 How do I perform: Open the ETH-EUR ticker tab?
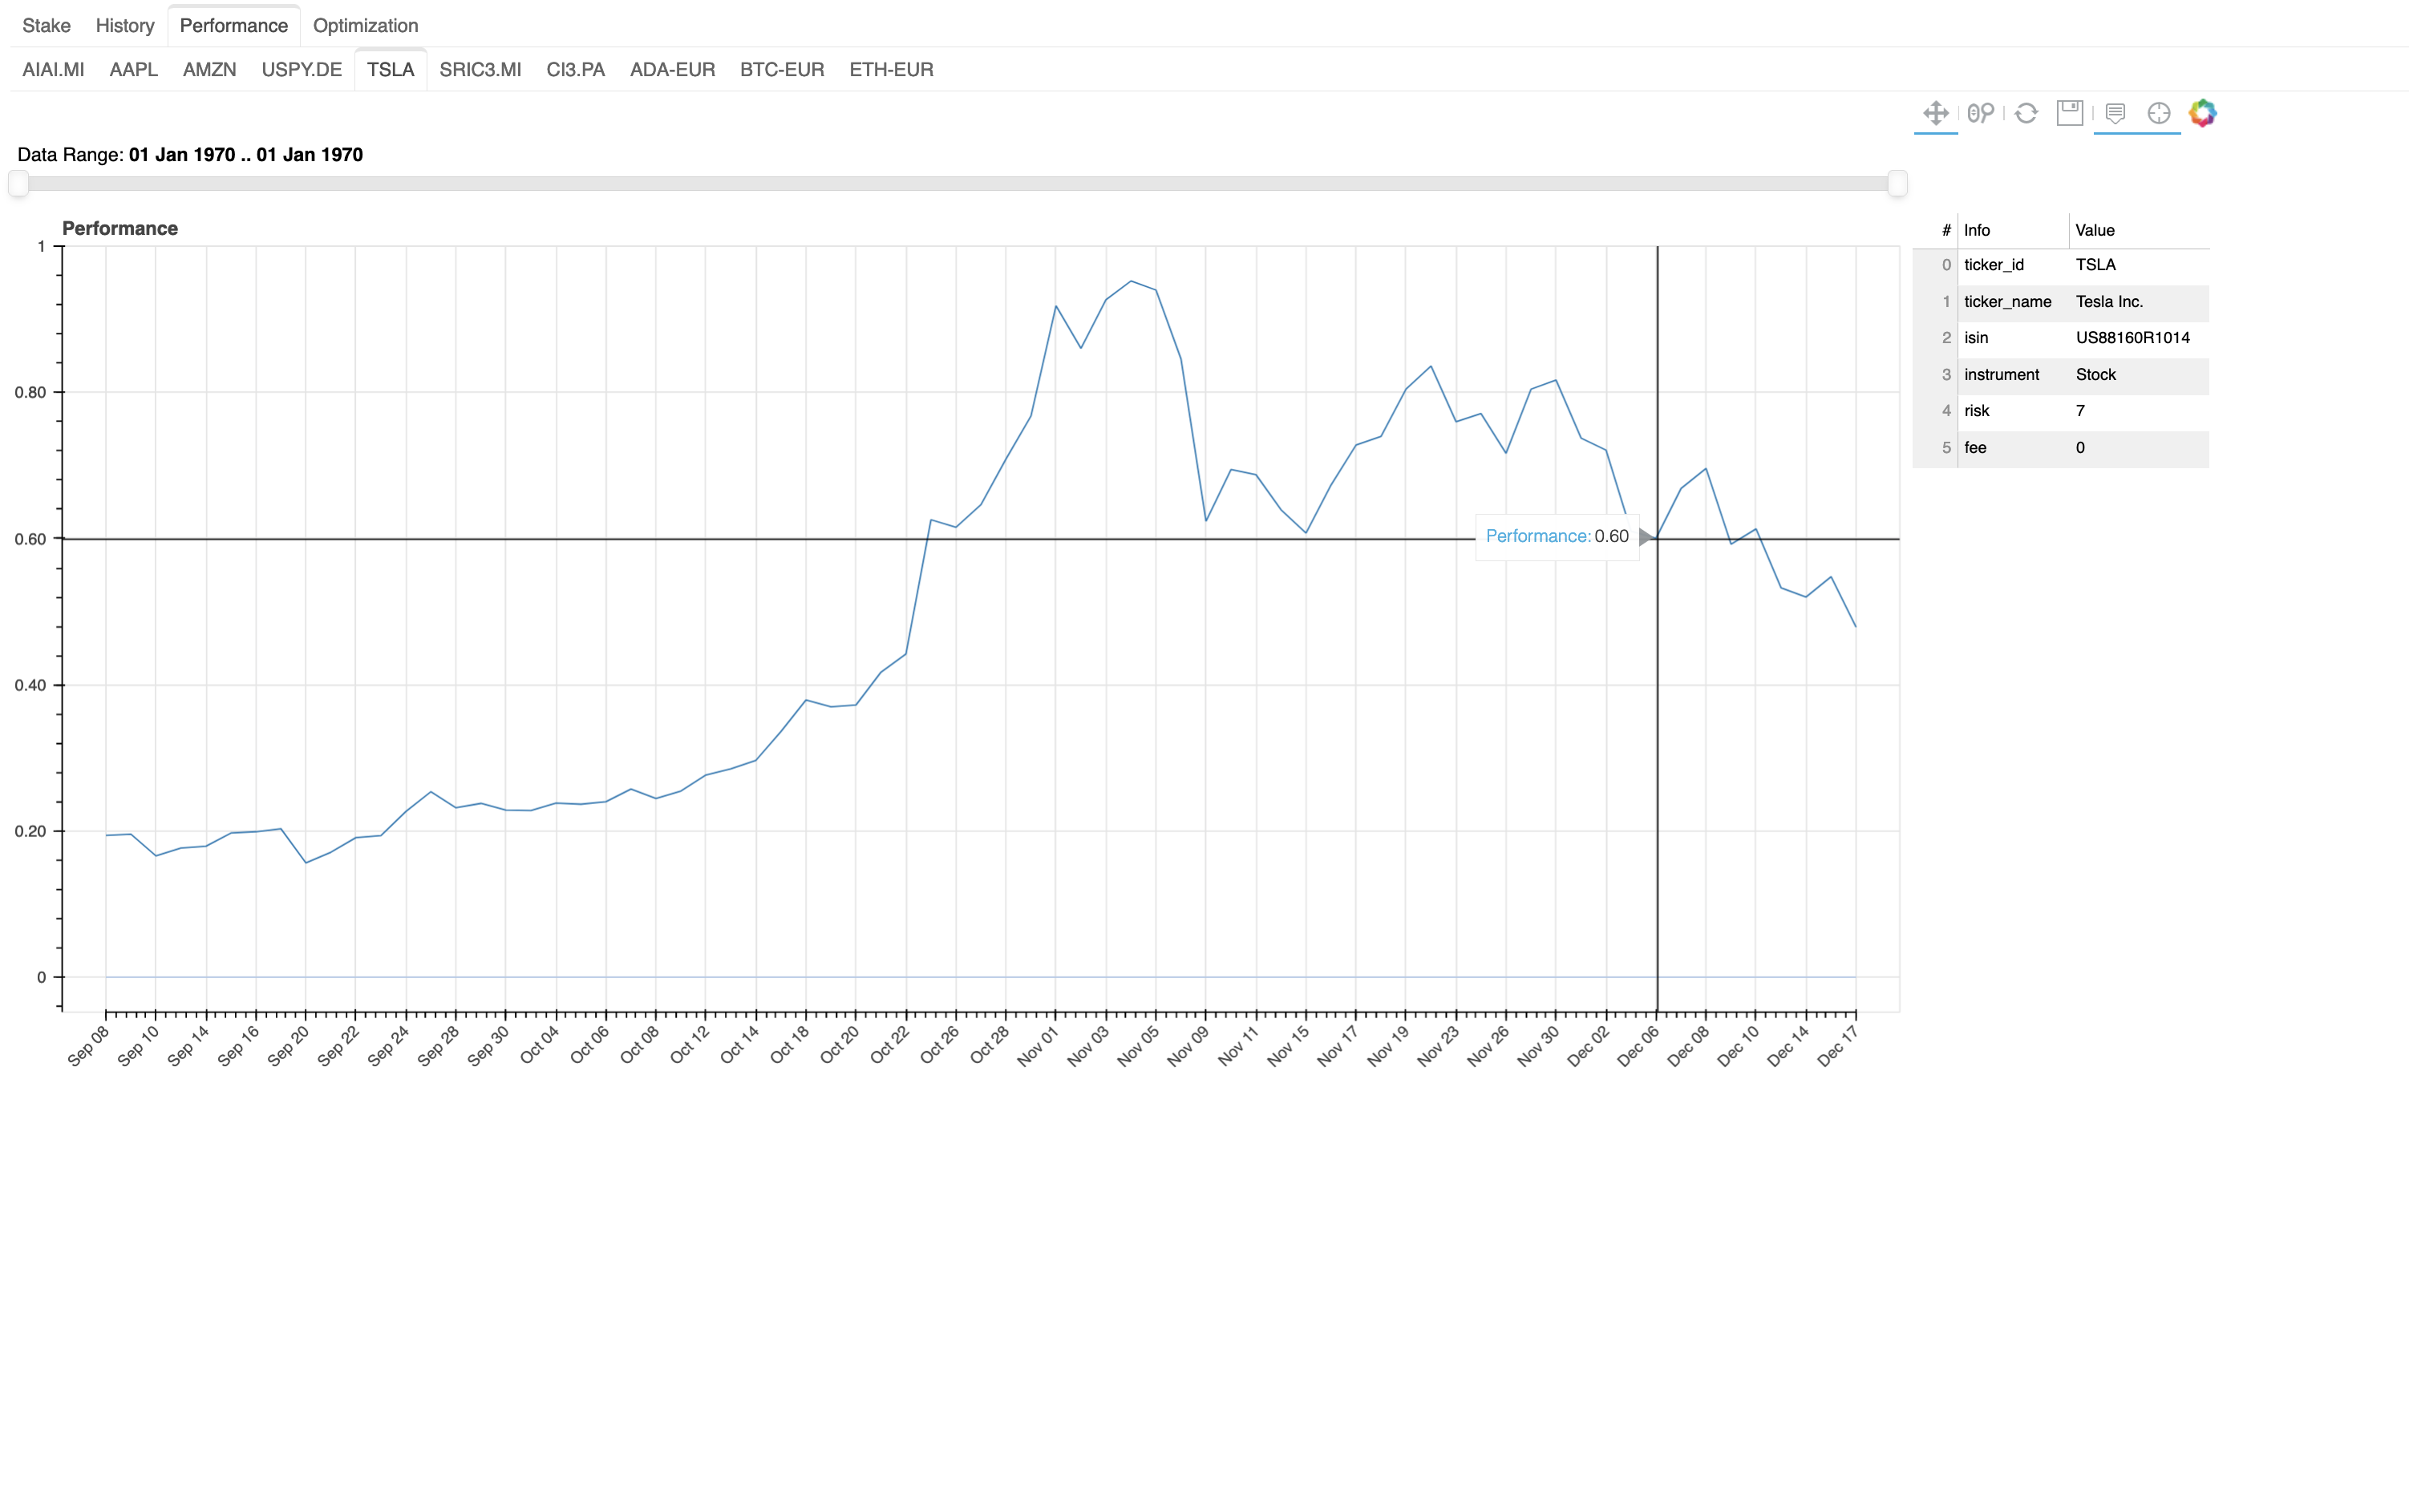point(891,70)
